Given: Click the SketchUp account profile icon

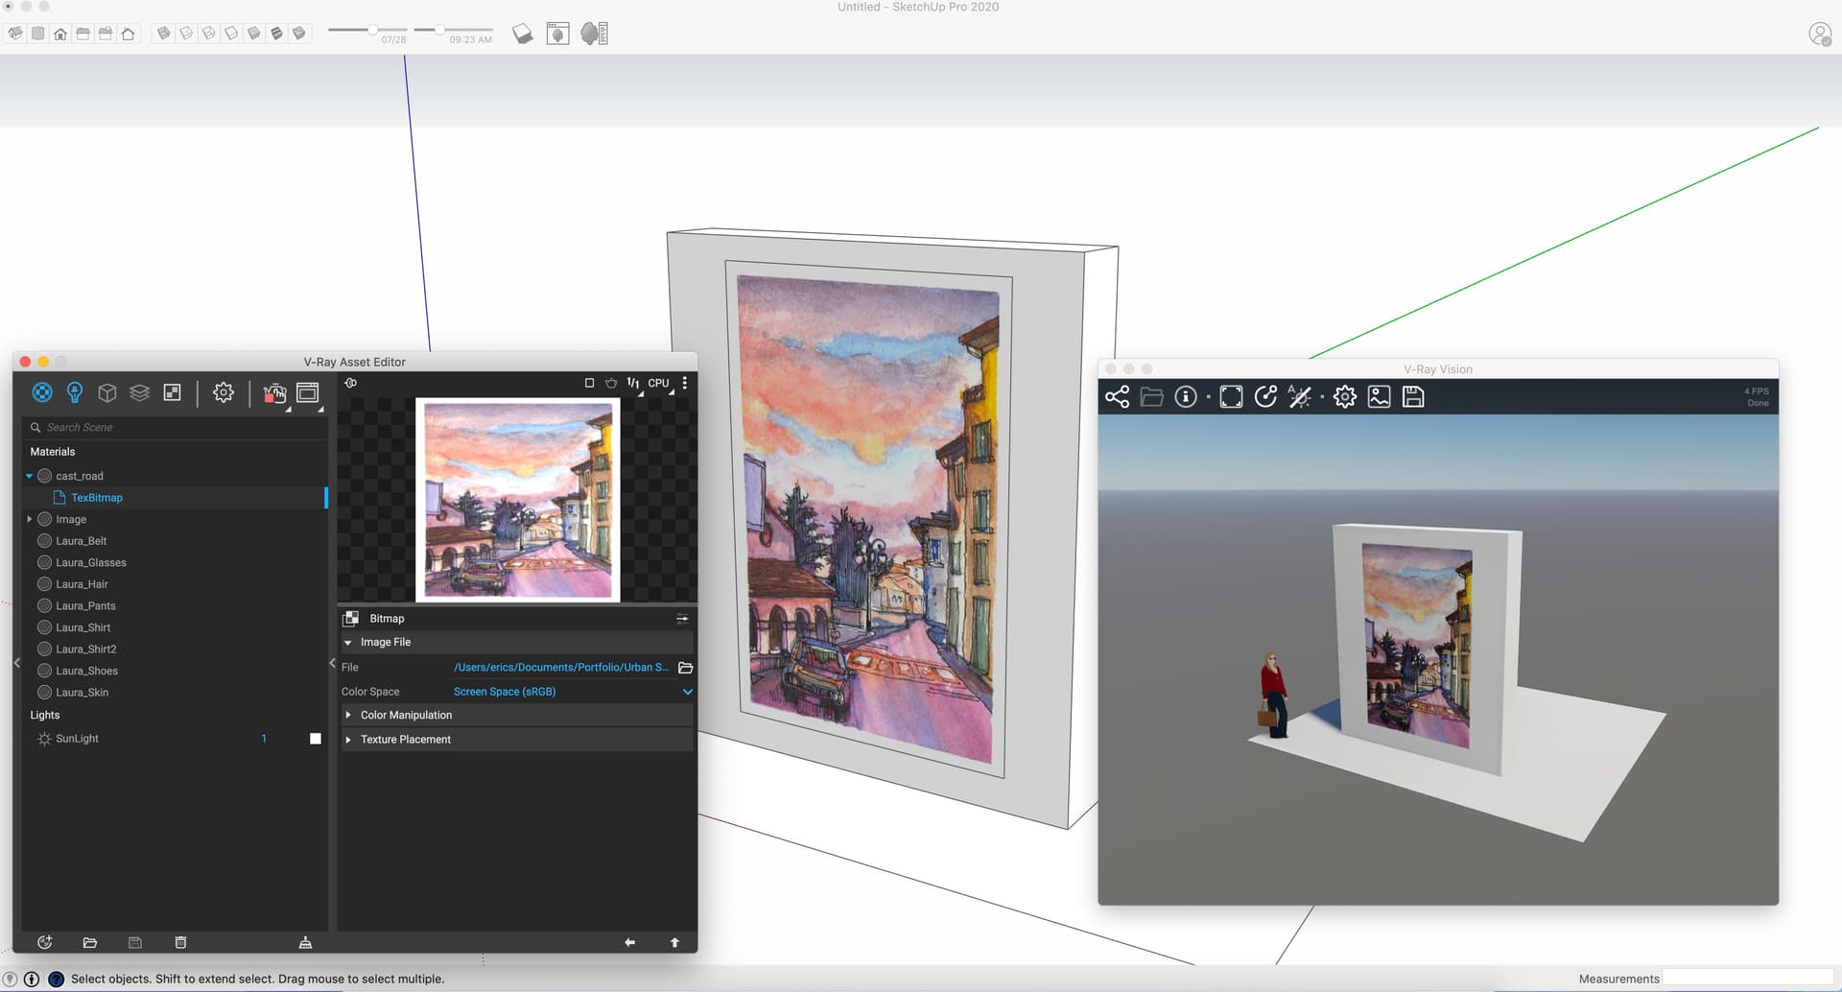Looking at the screenshot, I should pyautogui.click(x=1820, y=34).
